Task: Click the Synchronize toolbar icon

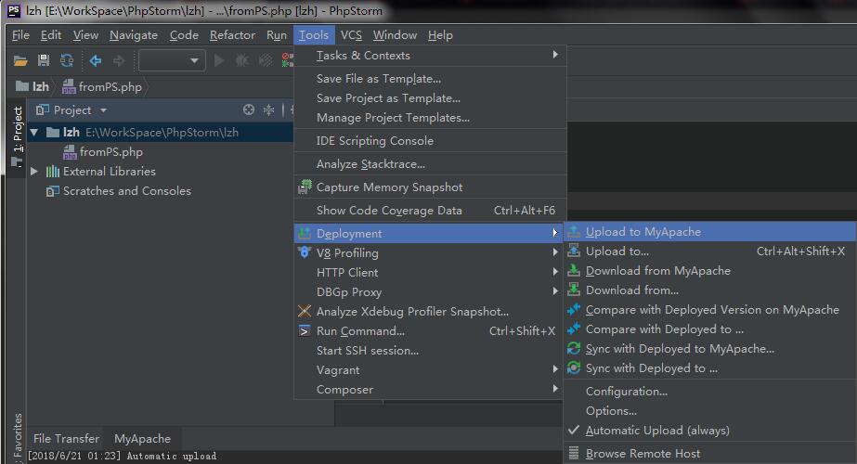Action: pyautogui.click(x=67, y=60)
